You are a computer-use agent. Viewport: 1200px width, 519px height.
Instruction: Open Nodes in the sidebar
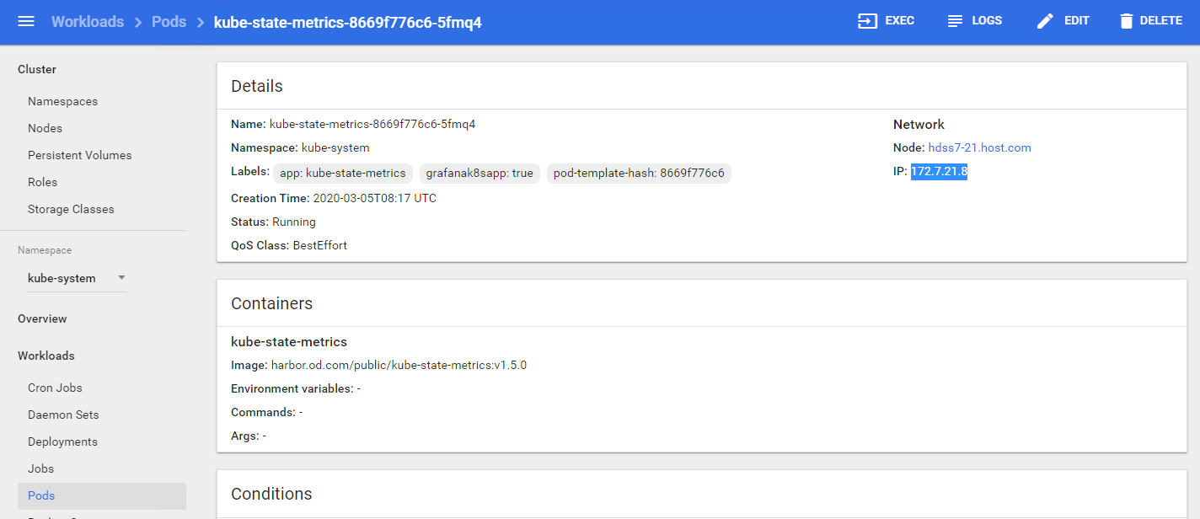(45, 128)
